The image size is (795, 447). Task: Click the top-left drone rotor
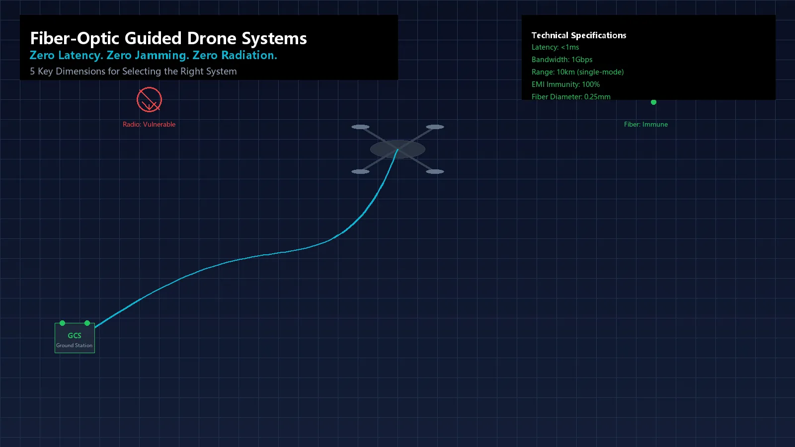point(360,127)
